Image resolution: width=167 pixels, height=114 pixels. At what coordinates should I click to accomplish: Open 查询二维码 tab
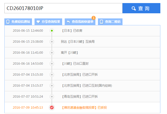coord(110,22)
